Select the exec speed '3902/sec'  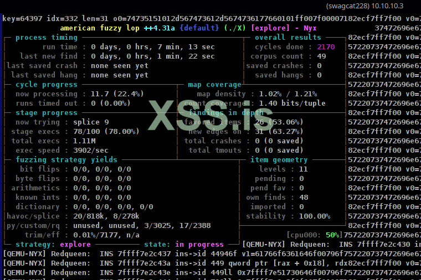[91, 150]
